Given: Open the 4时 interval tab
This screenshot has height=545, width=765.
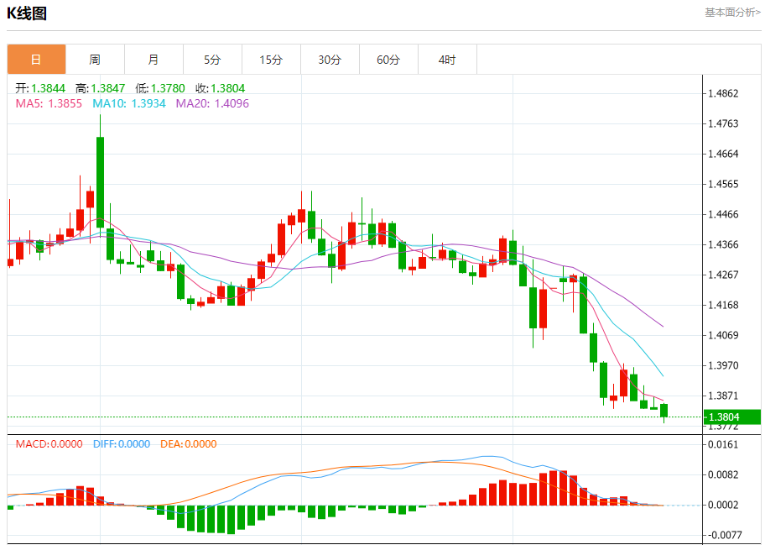Looking at the screenshot, I should (447, 60).
